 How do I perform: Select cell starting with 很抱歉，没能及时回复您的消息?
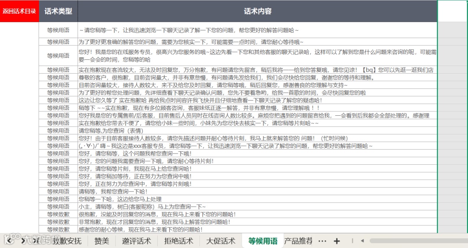257,214
